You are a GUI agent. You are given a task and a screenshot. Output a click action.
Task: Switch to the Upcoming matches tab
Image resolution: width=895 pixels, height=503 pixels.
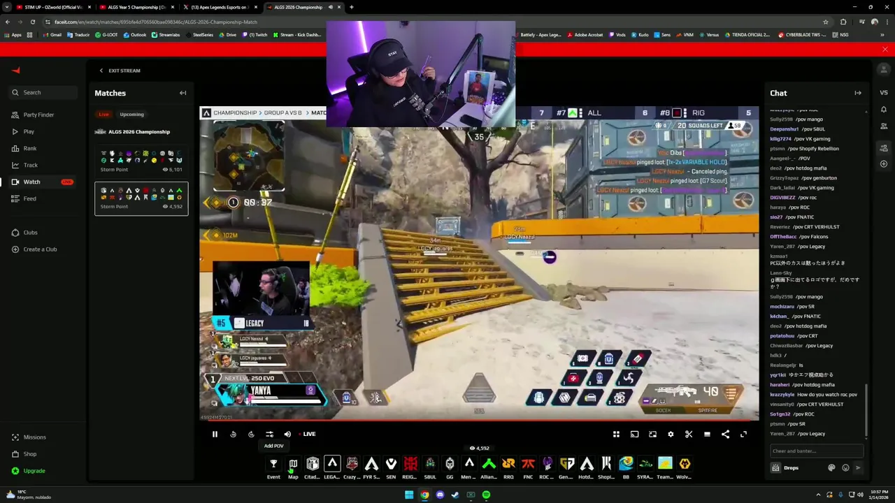pyautogui.click(x=131, y=115)
